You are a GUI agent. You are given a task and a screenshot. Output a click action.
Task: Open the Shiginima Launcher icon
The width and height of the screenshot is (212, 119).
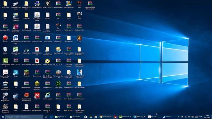37,84
